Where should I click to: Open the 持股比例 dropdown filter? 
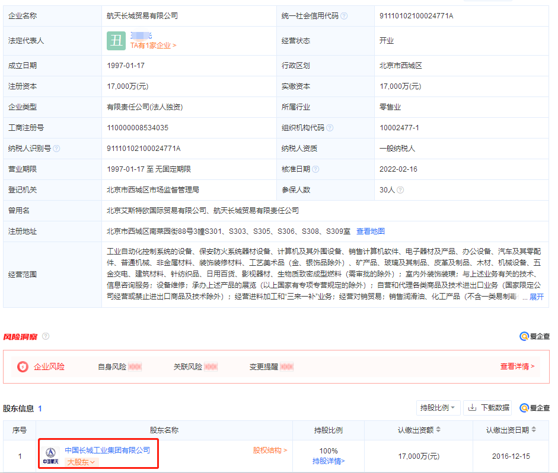[x=438, y=408]
